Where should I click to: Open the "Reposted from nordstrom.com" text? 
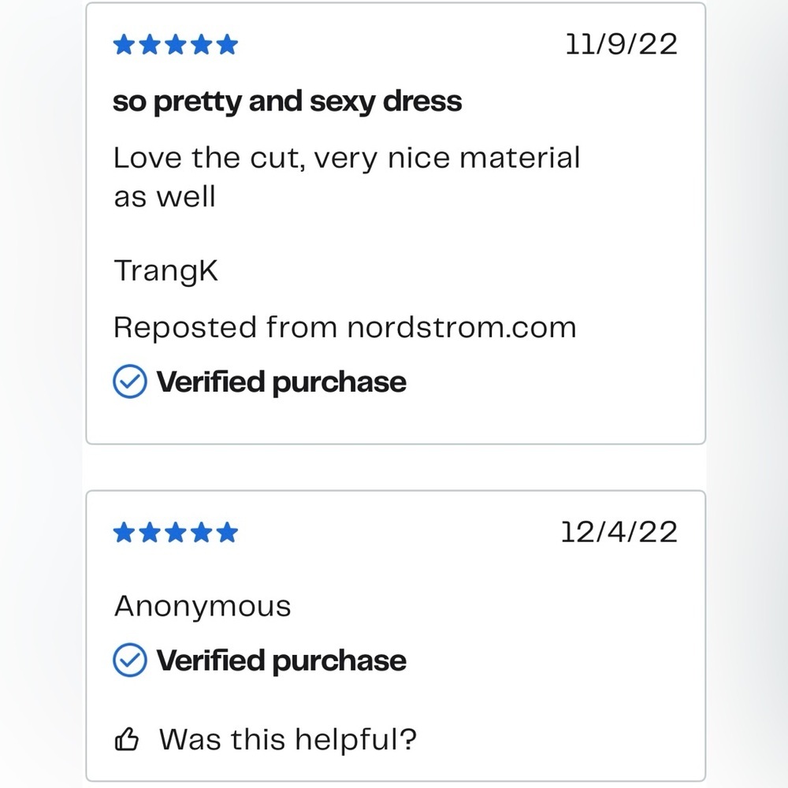tap(344, 327)
